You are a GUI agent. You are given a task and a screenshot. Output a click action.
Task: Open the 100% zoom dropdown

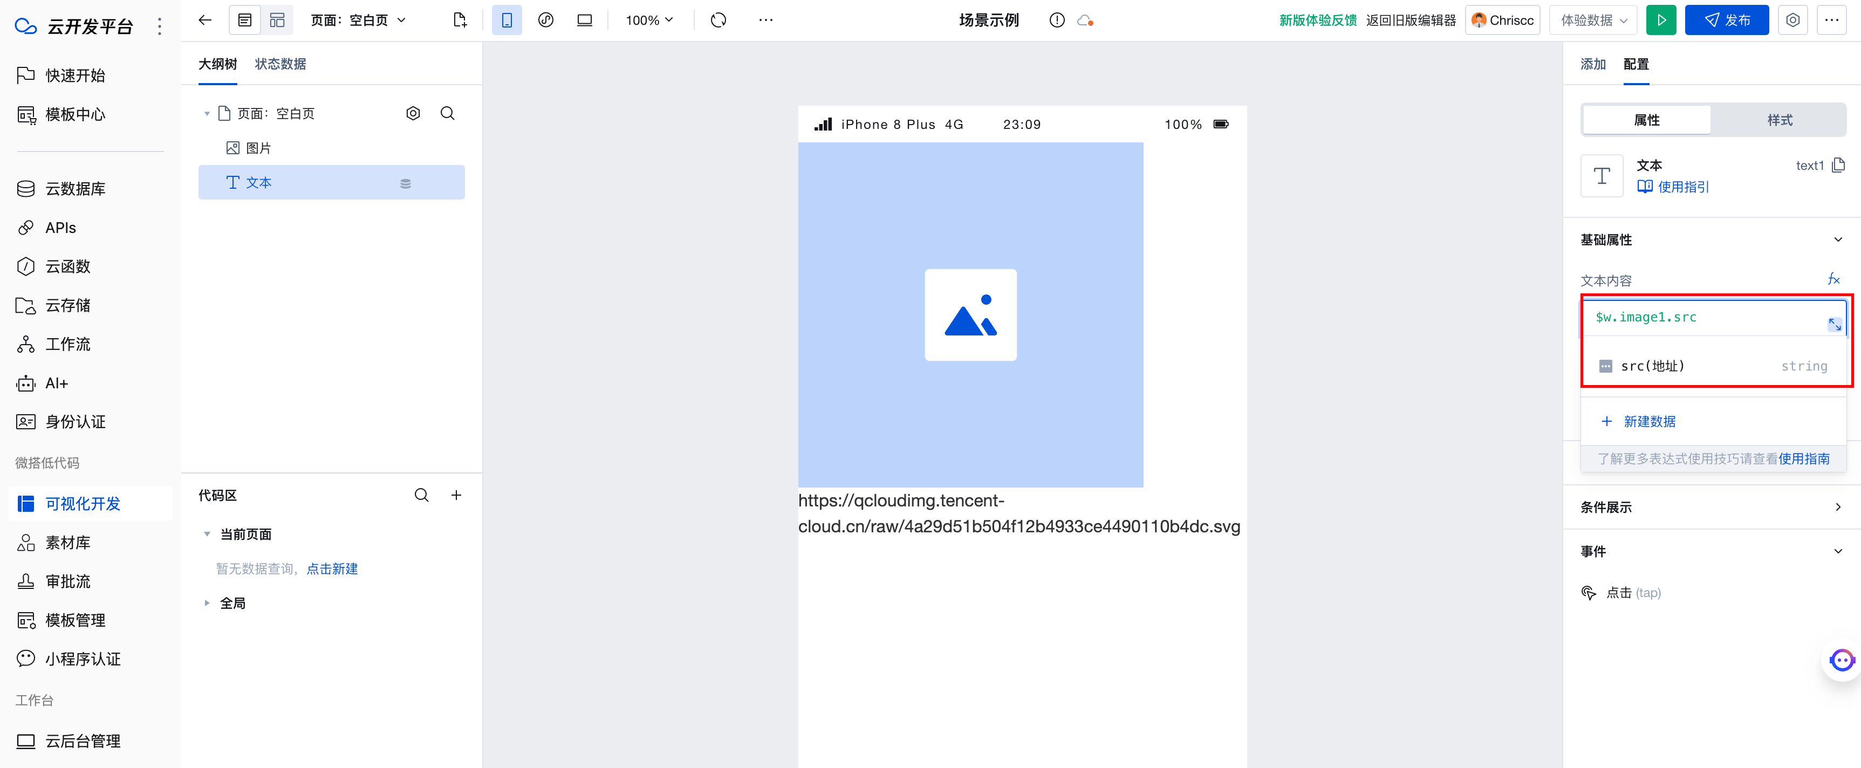coord(649,20)
